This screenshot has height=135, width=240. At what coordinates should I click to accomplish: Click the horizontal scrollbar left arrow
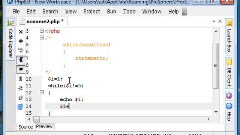click(x=29, y=119)
